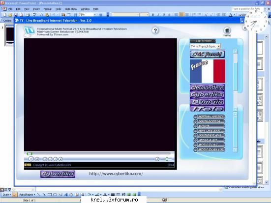
Task: Open the iTele channel
Action: (207, 109)
